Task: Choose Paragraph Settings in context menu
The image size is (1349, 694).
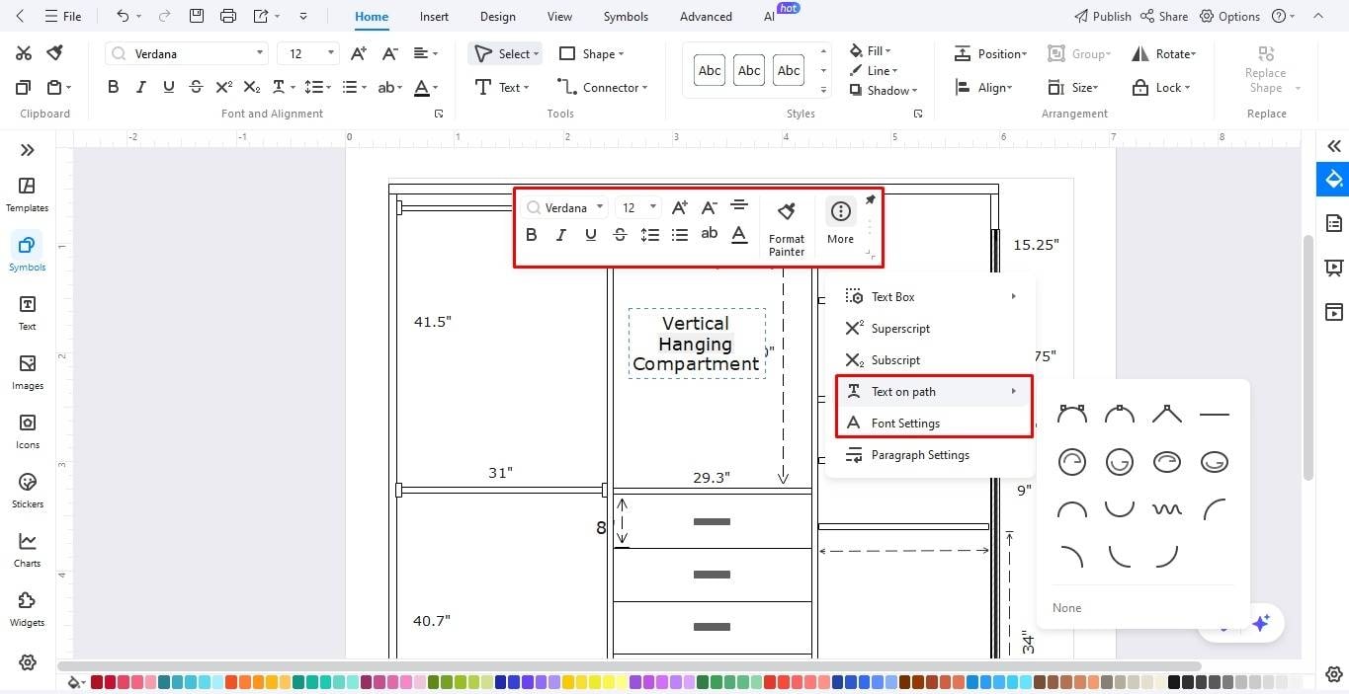Action: pos(930,455)
